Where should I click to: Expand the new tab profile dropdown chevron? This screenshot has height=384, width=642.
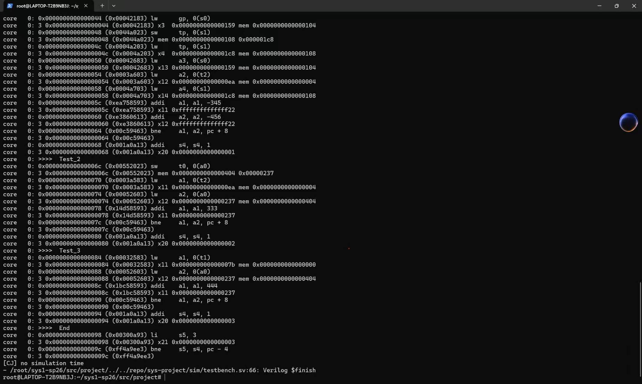point(114,6)
